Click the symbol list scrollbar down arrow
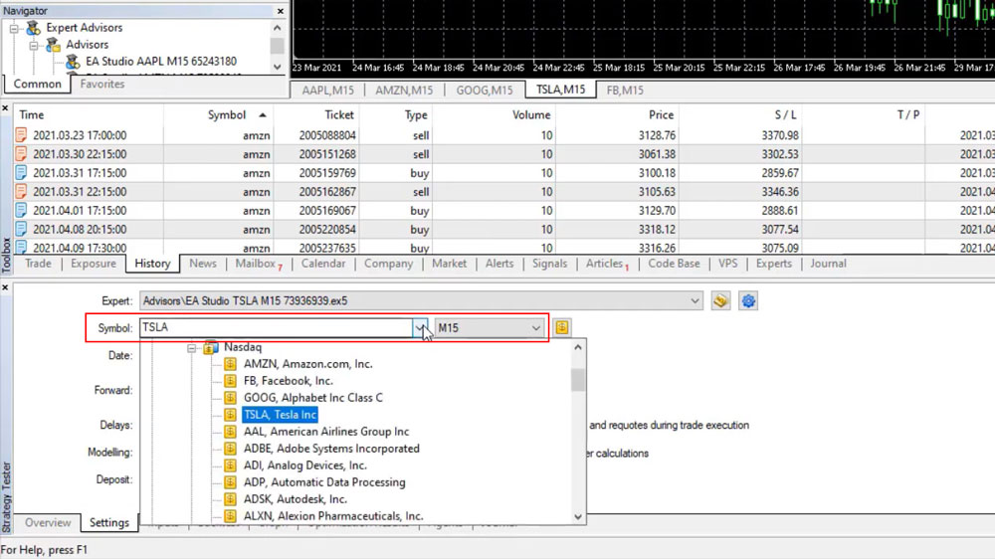This screenshot has width=995, height=559. tap(577, 516)
